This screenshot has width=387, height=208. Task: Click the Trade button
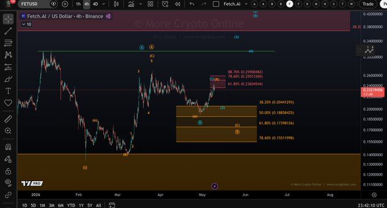[368, 4]
